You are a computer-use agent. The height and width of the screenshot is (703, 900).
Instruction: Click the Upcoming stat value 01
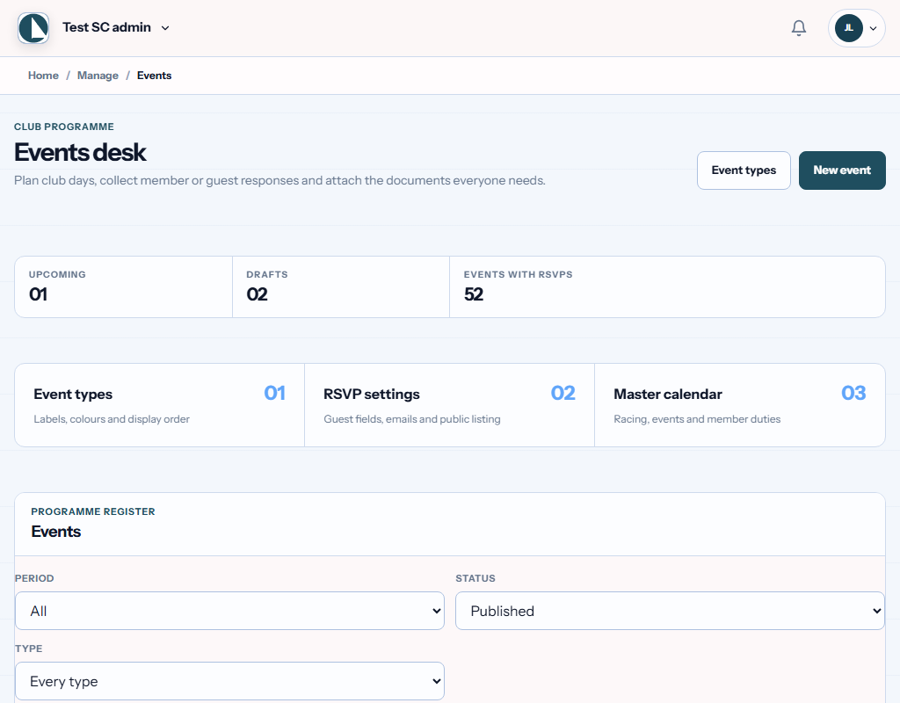(x=39, y=294)
